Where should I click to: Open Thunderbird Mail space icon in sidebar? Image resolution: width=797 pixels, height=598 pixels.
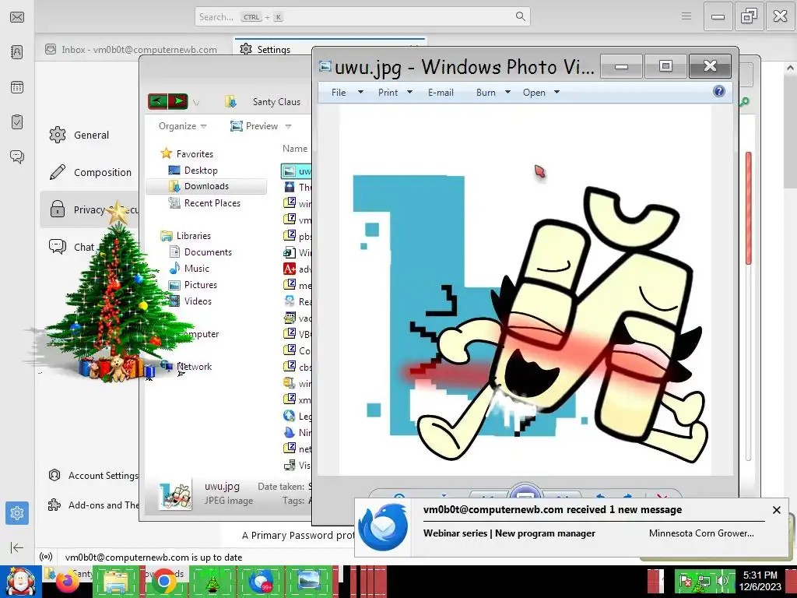click(x=17, y=17)
